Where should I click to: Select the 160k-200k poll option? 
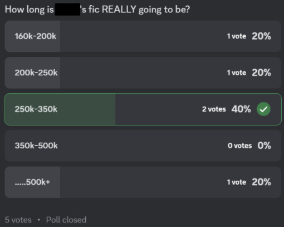pyautogui.click(x=143, y=36)
